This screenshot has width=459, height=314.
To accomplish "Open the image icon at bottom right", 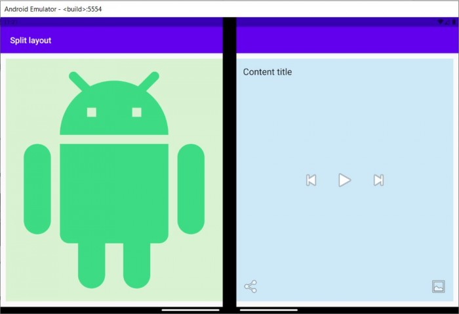I will tap(438, 286).
